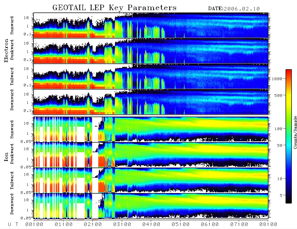Select the Electron Dawnward panel label

(12, 100)
